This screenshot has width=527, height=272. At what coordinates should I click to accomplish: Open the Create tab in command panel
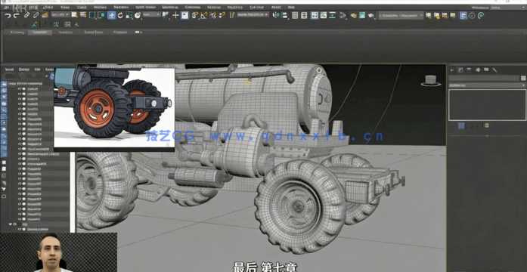click(451, 70)
